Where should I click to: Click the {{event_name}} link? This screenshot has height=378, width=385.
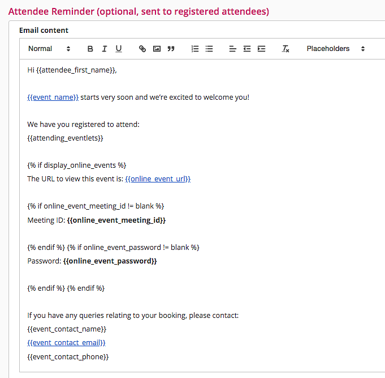coord(53,97)
